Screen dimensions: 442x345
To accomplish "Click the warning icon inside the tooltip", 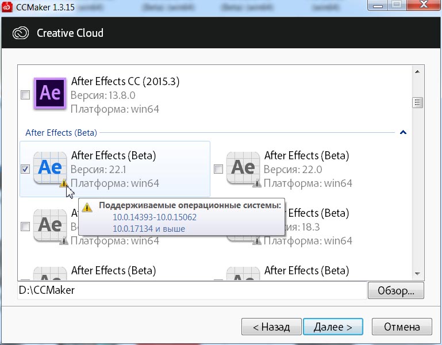I will click(87, 208).
